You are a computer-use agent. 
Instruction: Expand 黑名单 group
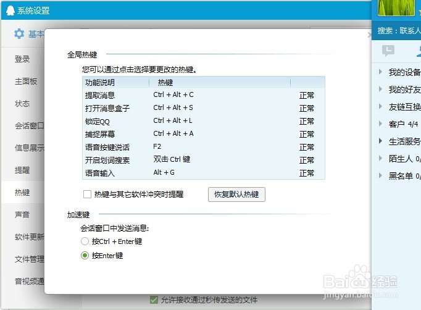[x=380, y=175]
